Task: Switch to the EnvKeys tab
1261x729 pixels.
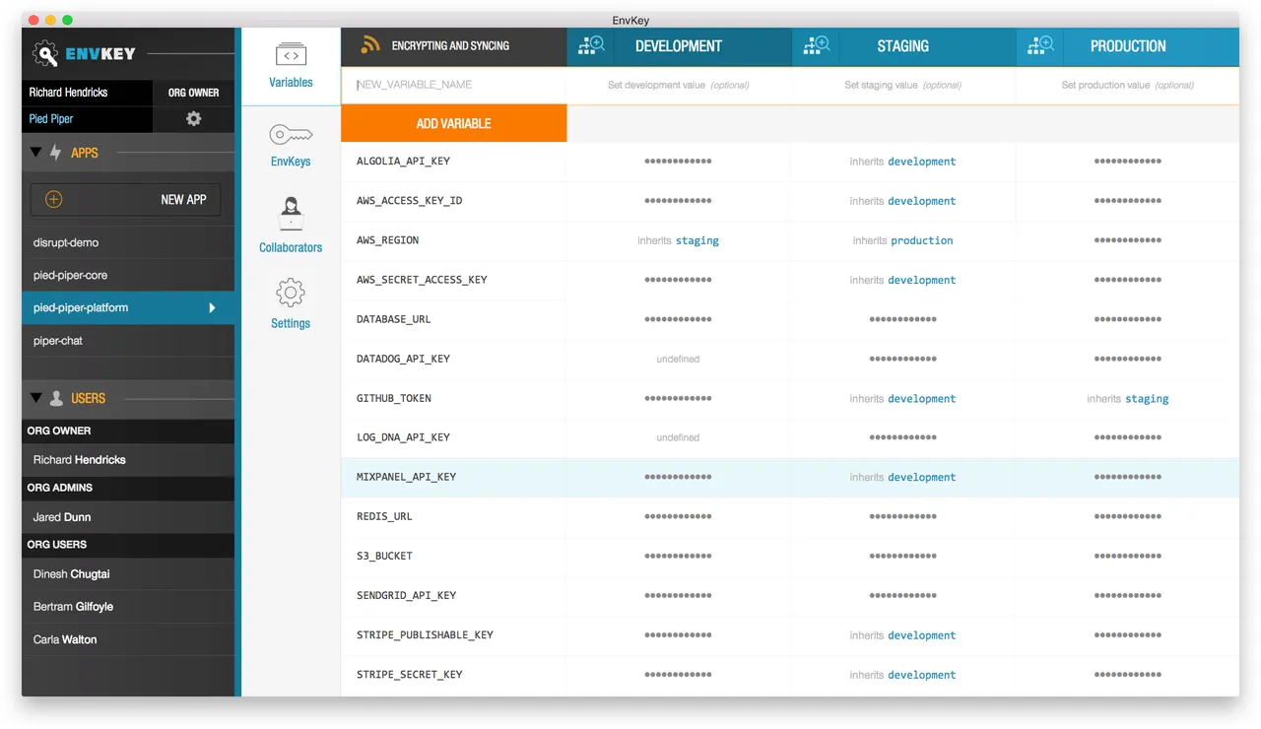Action: 291,145
